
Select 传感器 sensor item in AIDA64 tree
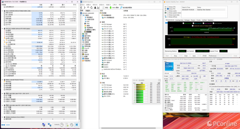coord(88,32)
